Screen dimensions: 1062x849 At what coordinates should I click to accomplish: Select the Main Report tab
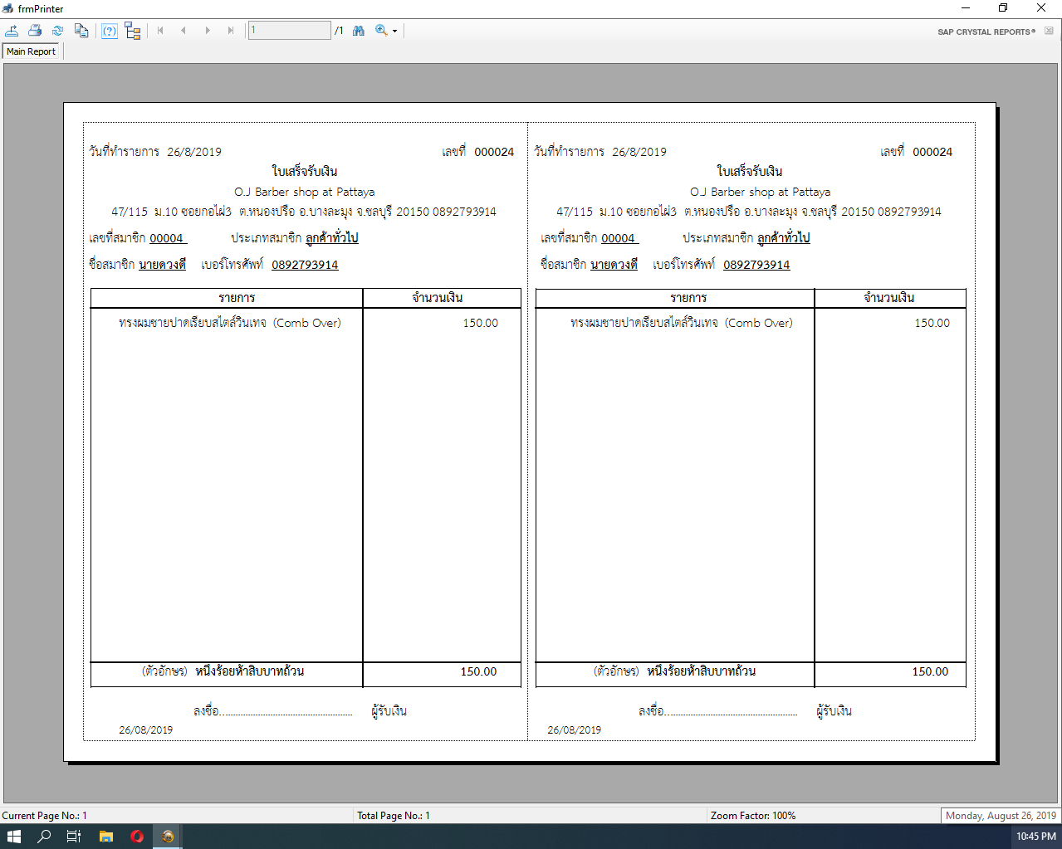pos(32,51)
